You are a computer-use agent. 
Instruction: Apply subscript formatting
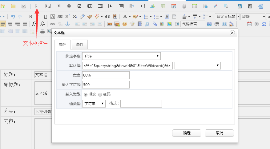(x=75, y=17)
